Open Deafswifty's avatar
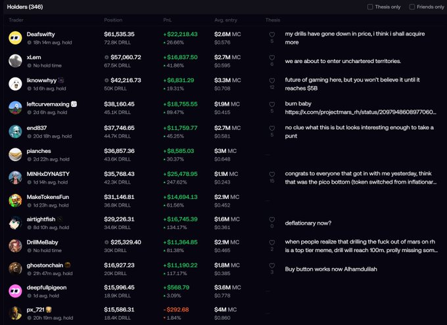This screenshot has height=325, width=447. pyautogui.click(x=15, y=38)
